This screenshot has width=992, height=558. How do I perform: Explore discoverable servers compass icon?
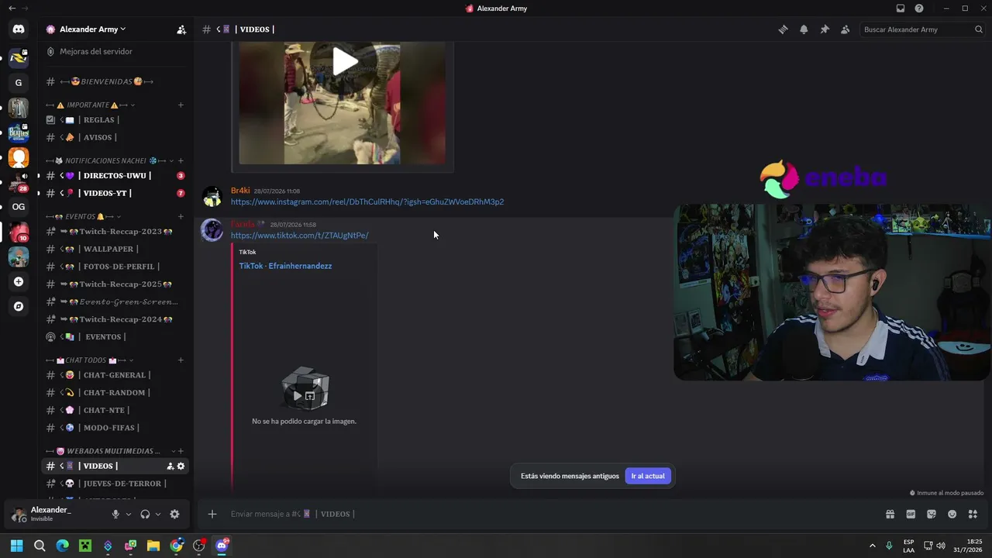pyautogui.click(x=19, y=306)
